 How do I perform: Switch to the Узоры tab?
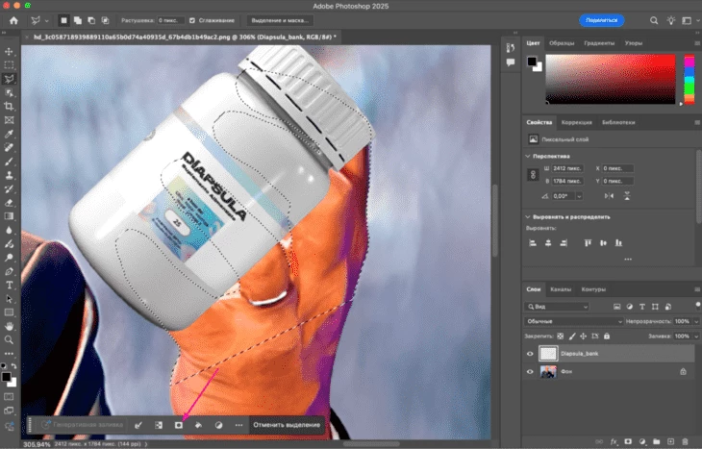coord(634,43)
